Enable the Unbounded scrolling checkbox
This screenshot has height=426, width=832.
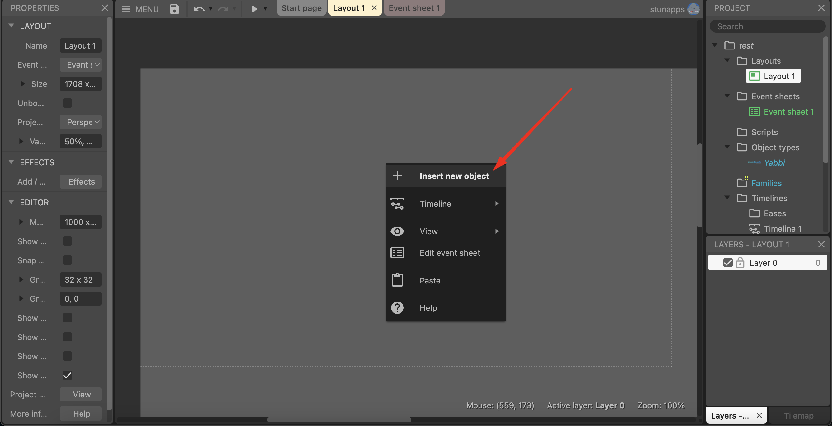coord(67,103)
